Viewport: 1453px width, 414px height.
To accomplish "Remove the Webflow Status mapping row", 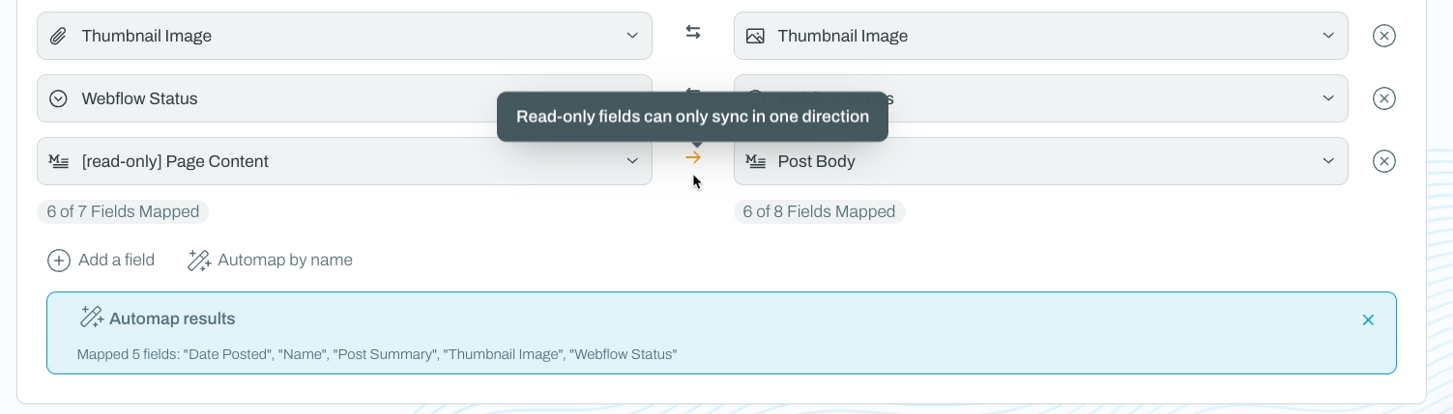I will (x=1384, y=98).
